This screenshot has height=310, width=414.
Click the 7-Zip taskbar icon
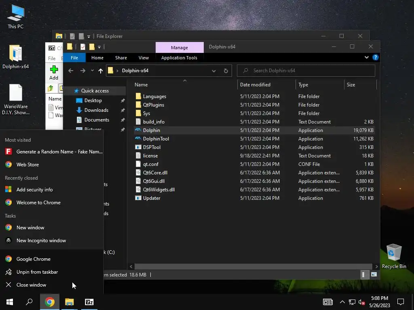pos(89,302)
